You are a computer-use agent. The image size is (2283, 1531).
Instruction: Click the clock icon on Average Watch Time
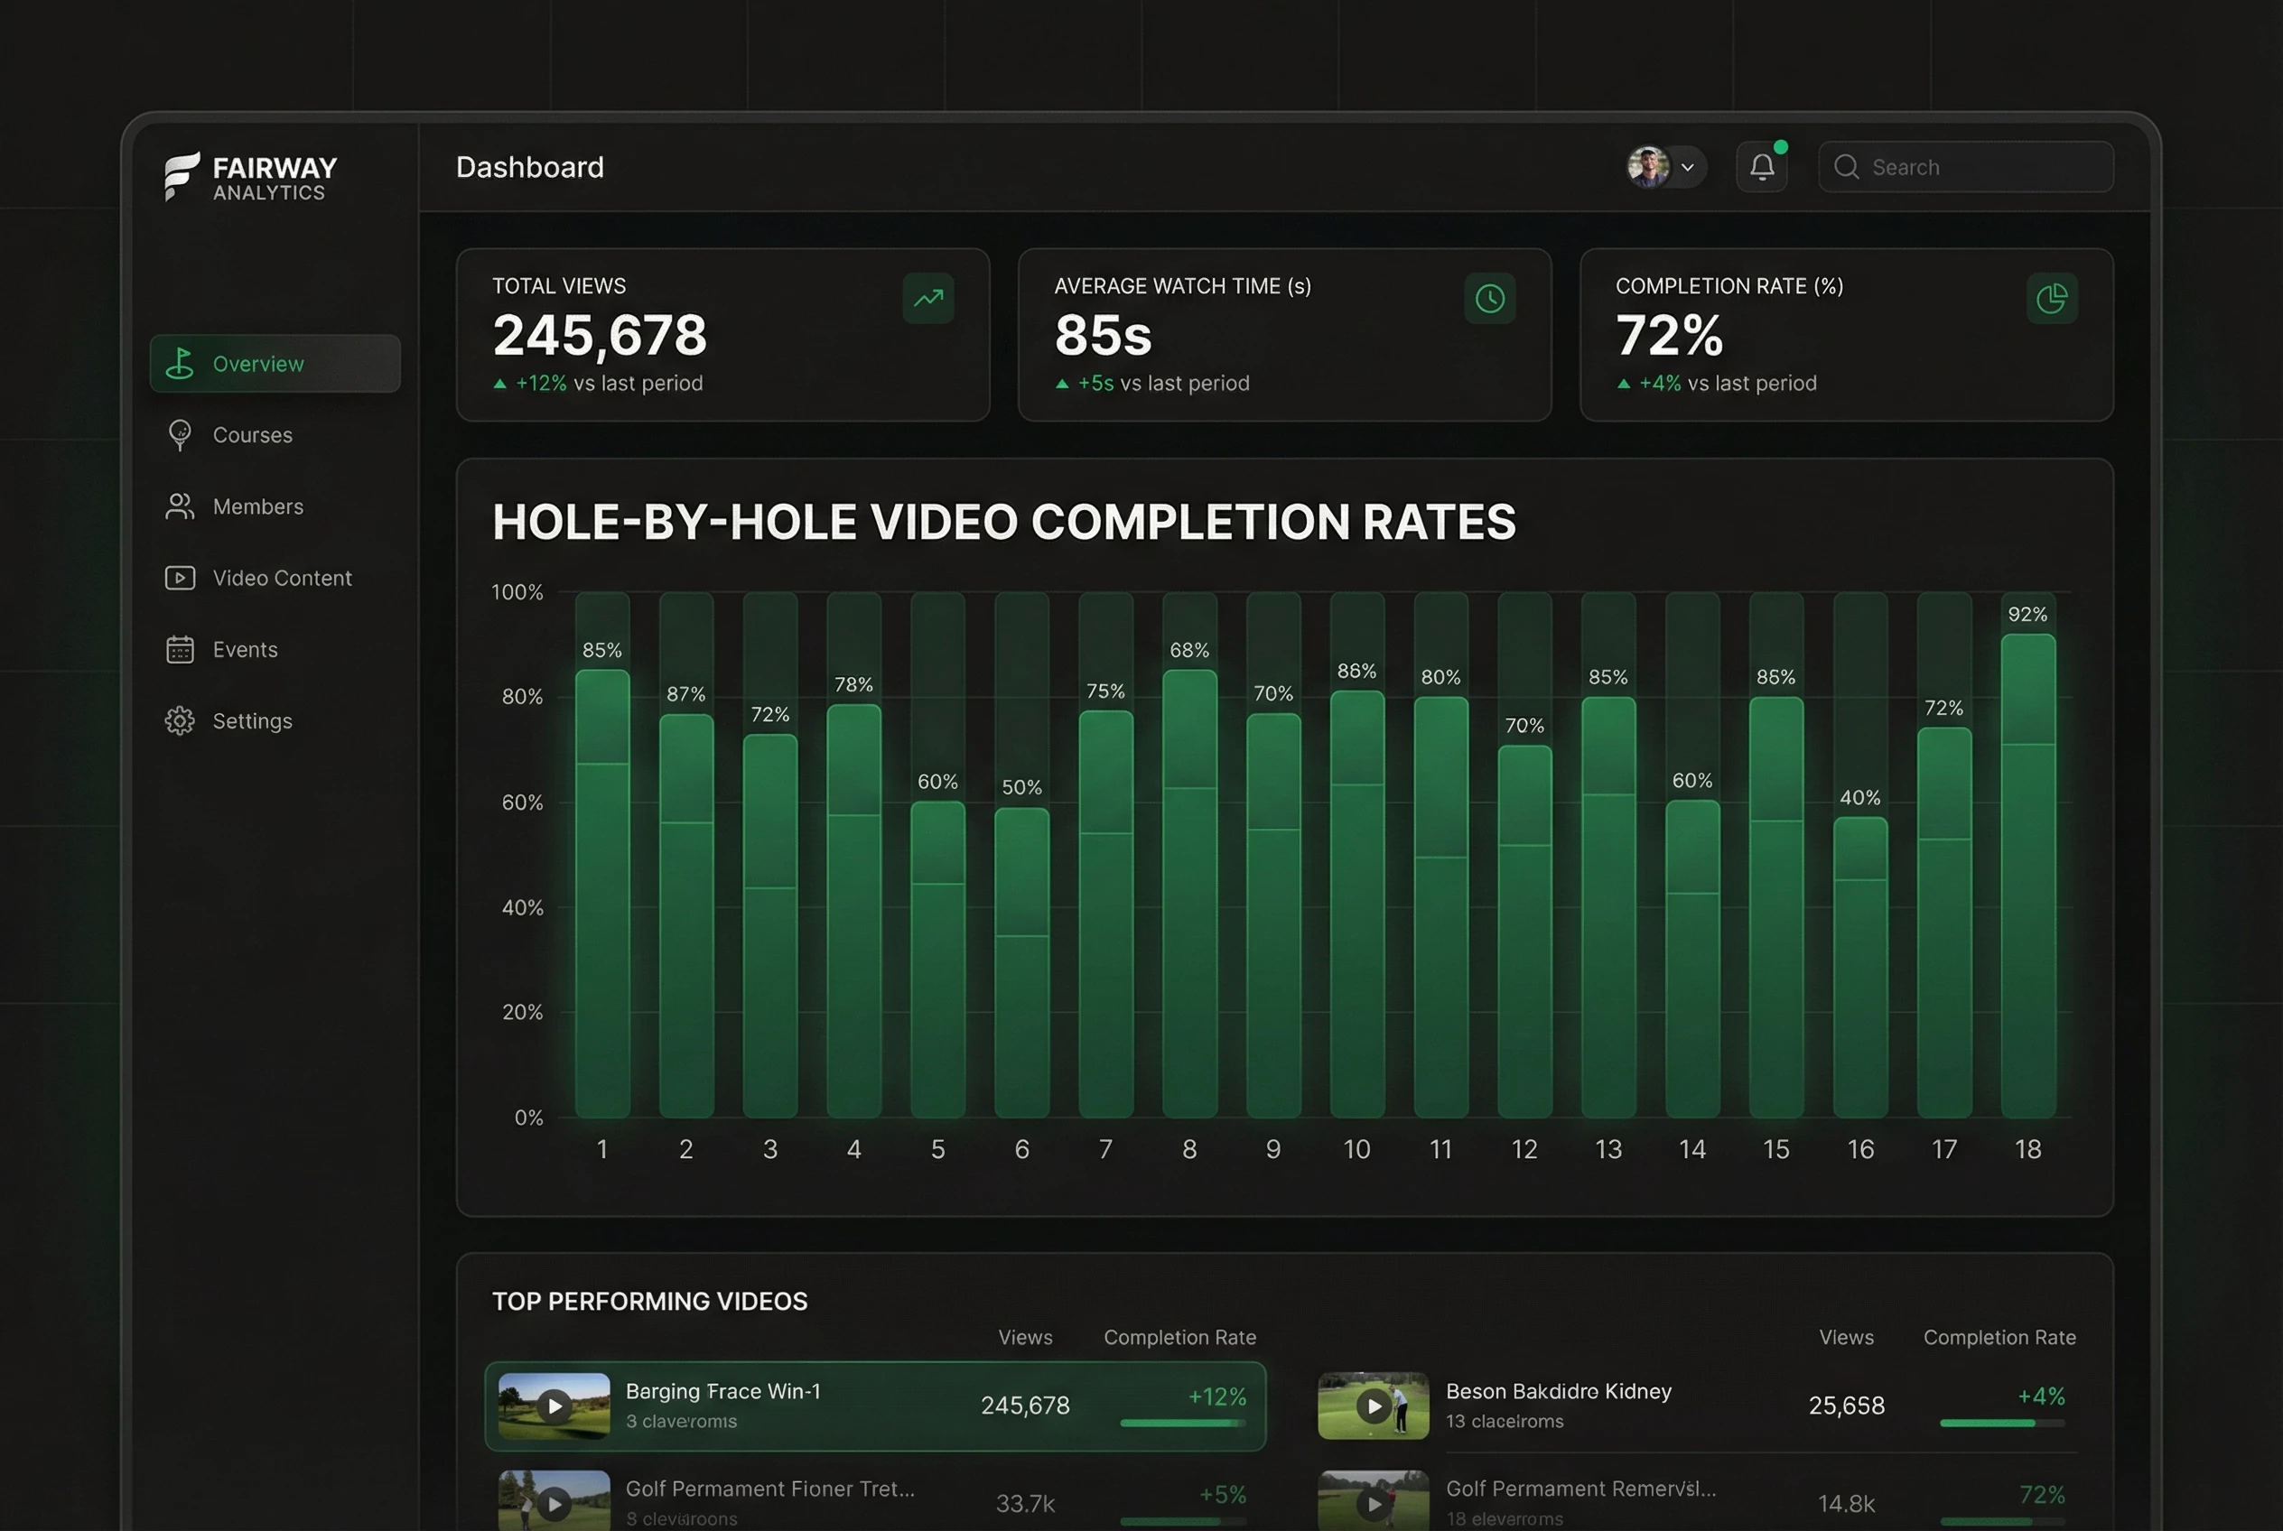point(1489,298)
